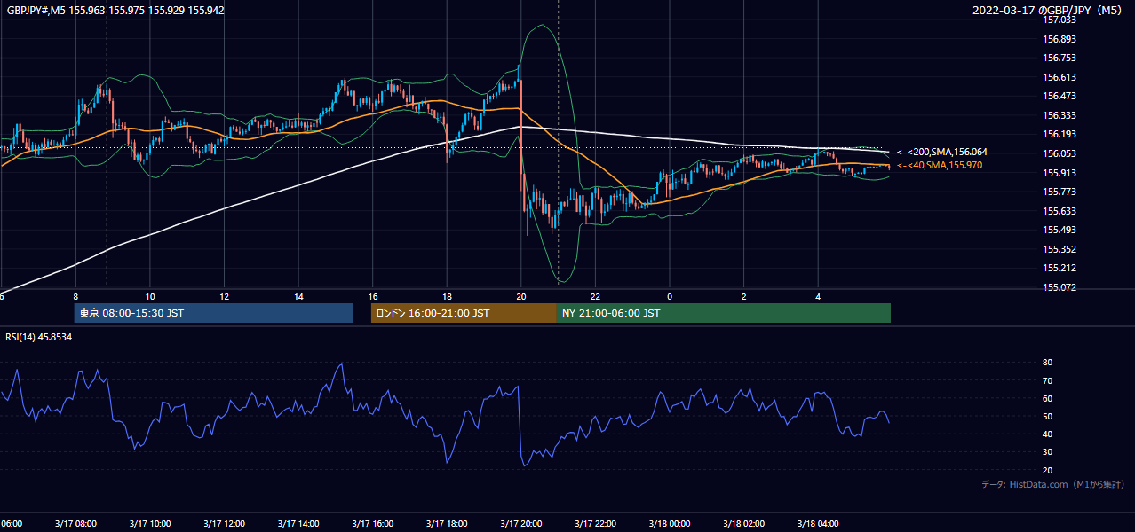Click the 156.893 price axis label

point(1060,39)
